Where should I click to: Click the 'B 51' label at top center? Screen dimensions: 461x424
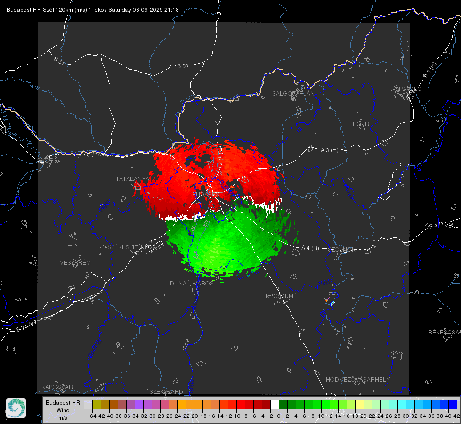point(183,66)
